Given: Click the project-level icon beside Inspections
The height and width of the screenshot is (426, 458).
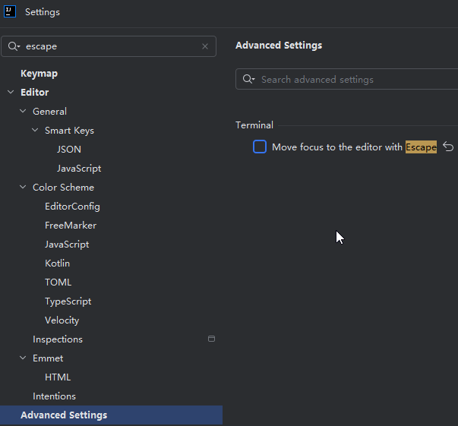Looking at the screenshot, I should (x=212, y=339).
